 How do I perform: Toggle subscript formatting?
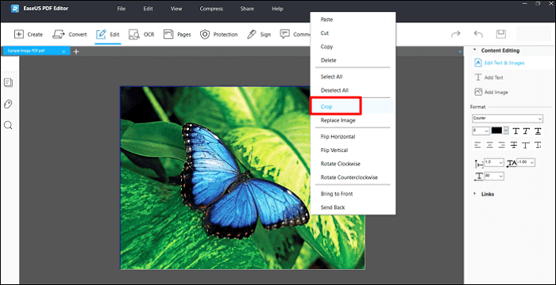coord(538,145)
